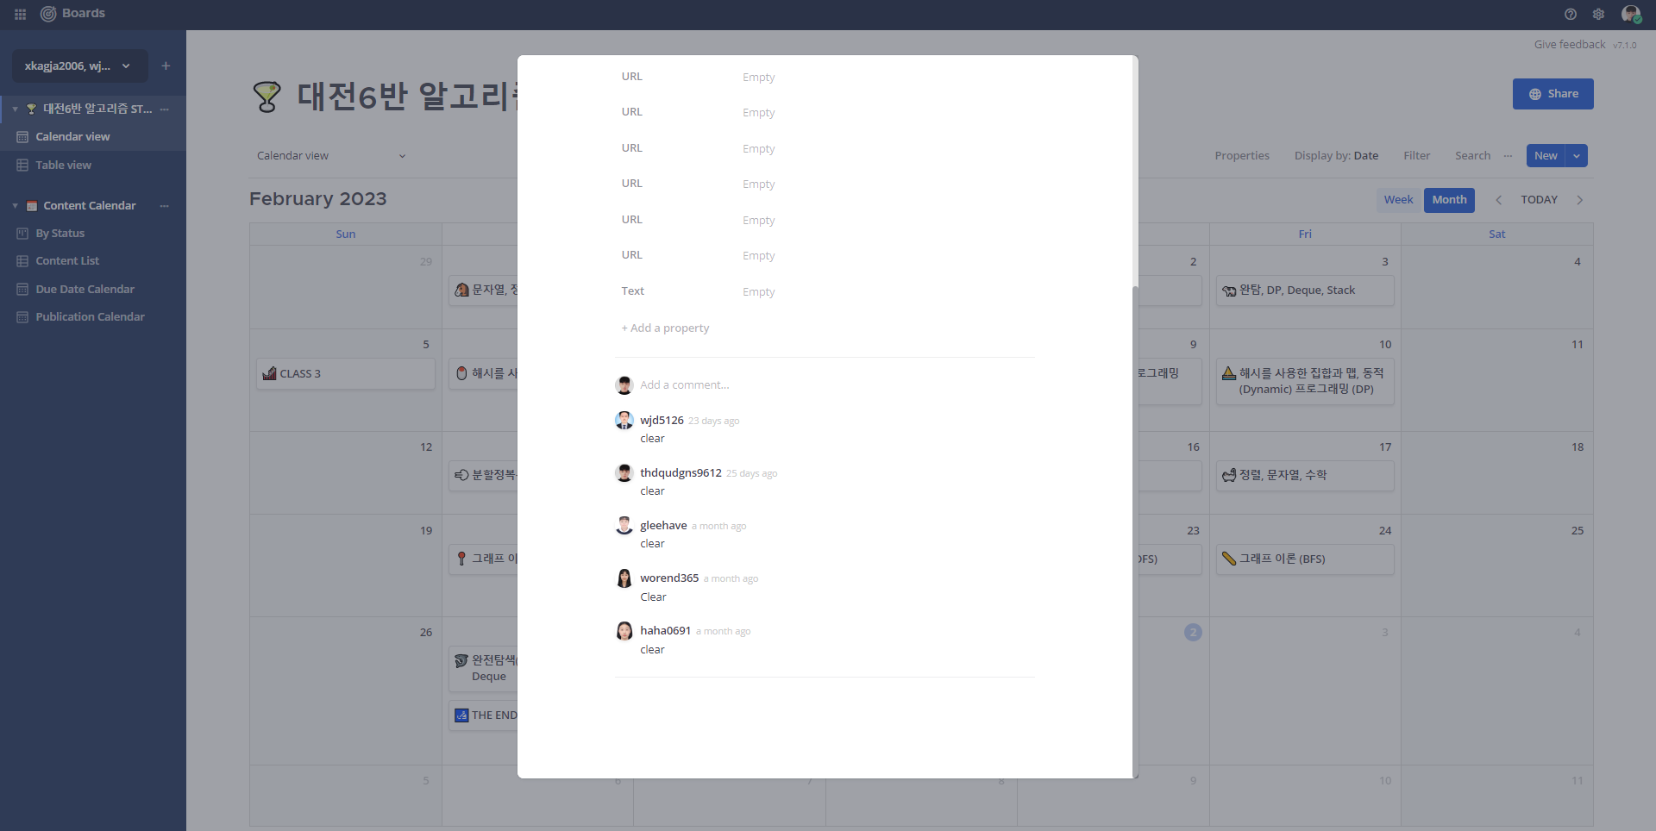The image size is (1656, 831).
Task: Open the user profile avatar
Action: pos(1630,14)
